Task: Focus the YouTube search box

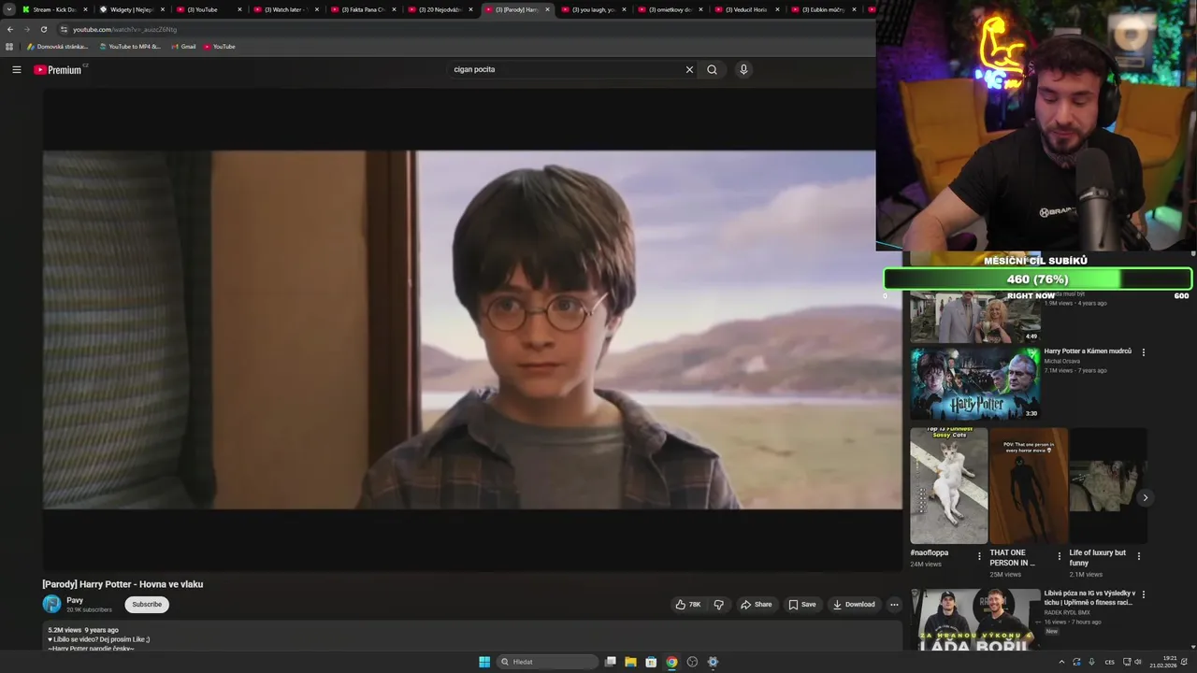Action: (565, 69)
